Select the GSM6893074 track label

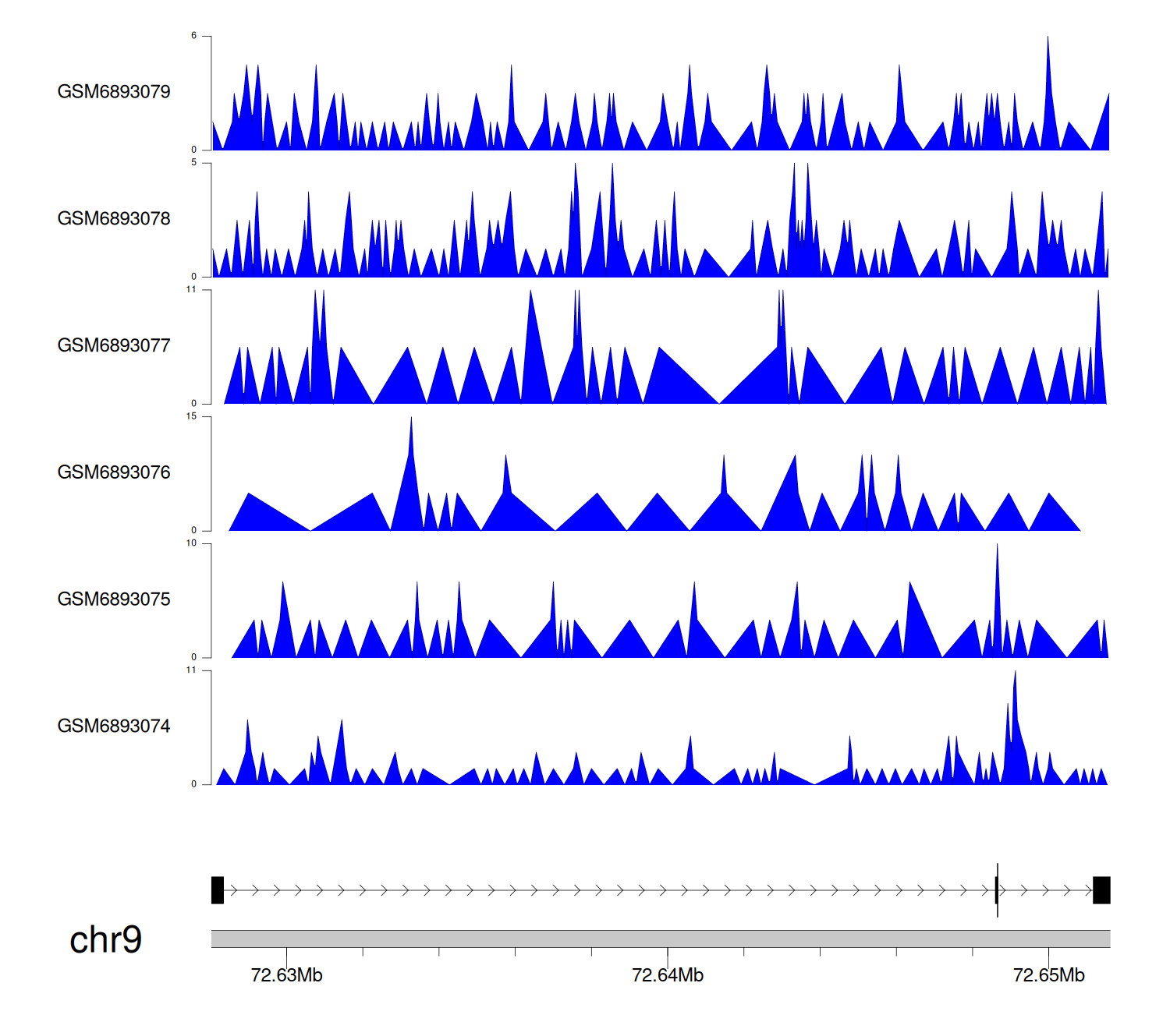point(114,726)
